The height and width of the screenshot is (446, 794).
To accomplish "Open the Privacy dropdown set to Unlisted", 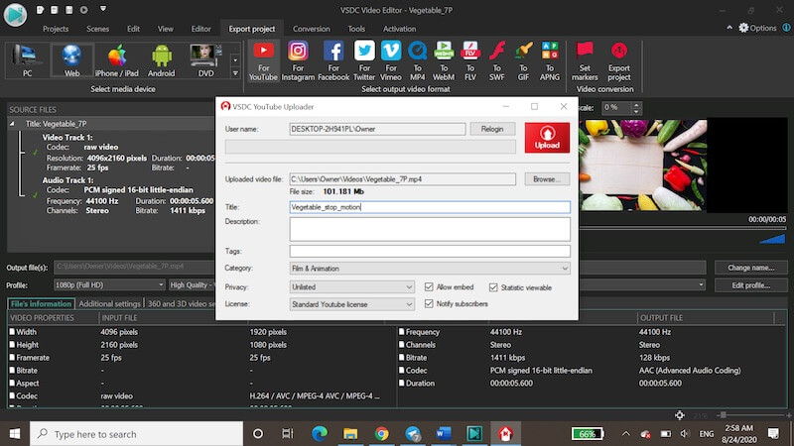I will 352,286.
